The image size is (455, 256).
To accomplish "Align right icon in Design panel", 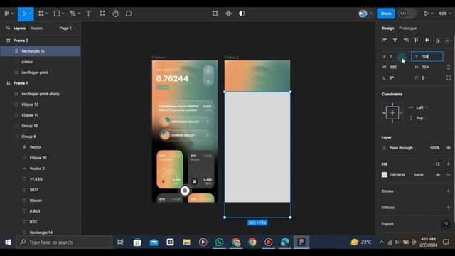I will coord(406,40).
